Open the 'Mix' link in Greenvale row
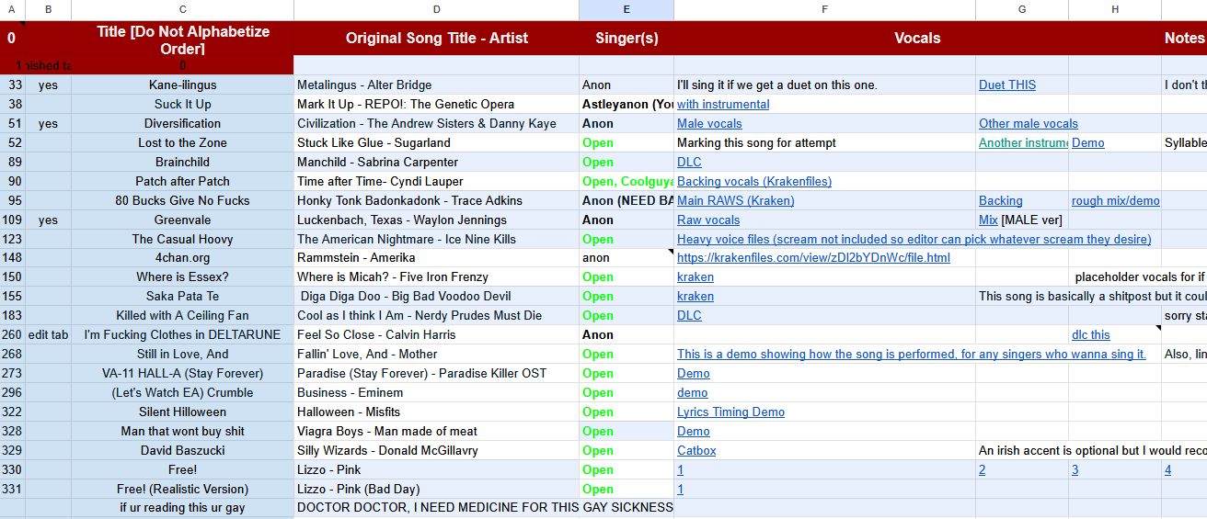The image size is (1207, 519). (x=988, y=220)
